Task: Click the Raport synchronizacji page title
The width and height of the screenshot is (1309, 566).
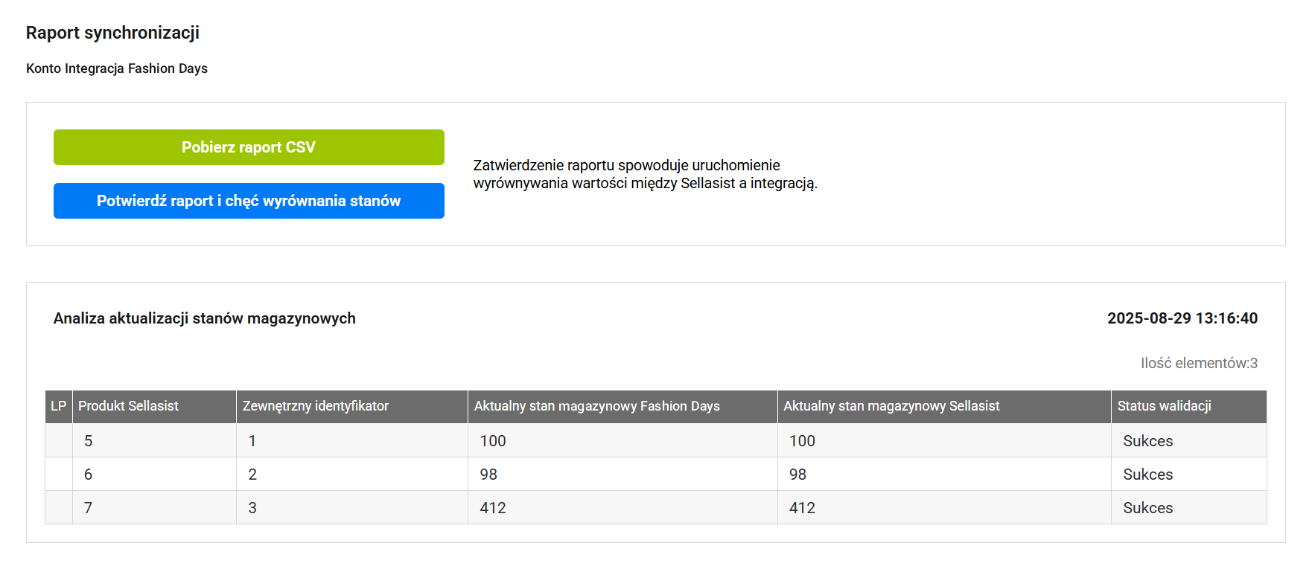Action: point(112,33)
